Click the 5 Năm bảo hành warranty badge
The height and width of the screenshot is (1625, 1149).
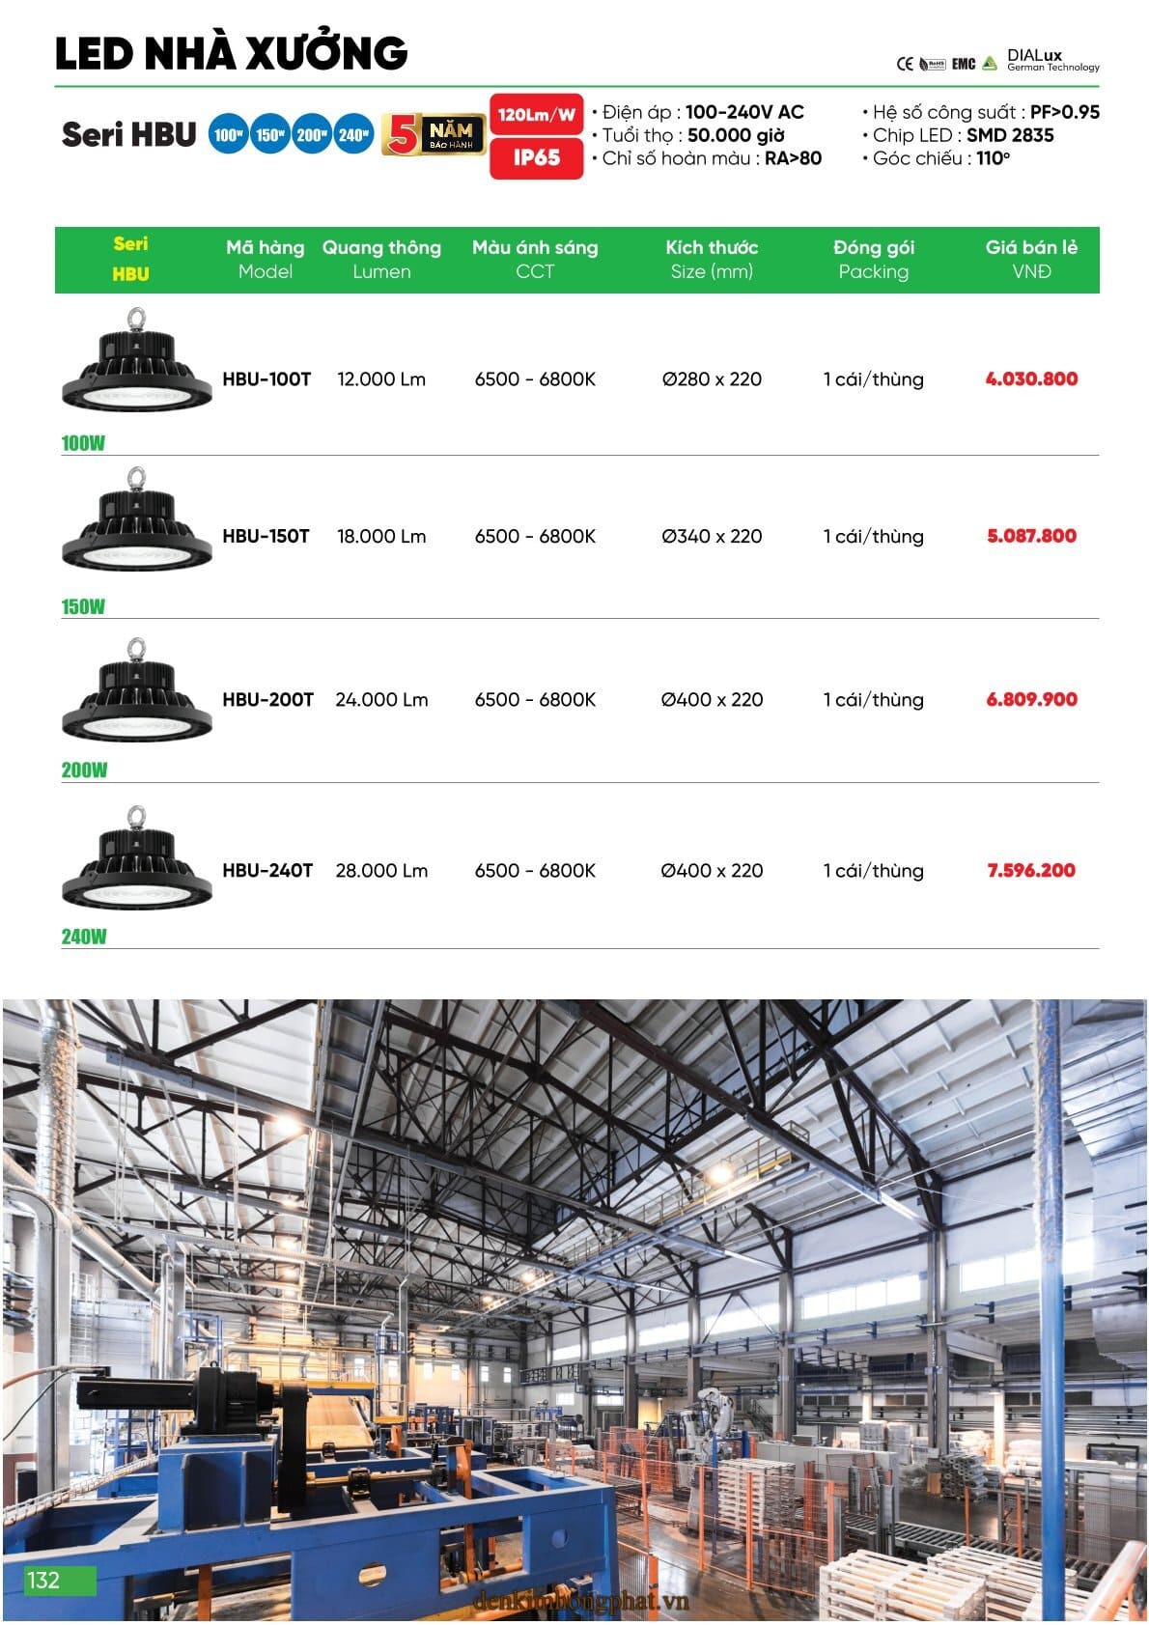pyautogui.click(x=433, y=135)
